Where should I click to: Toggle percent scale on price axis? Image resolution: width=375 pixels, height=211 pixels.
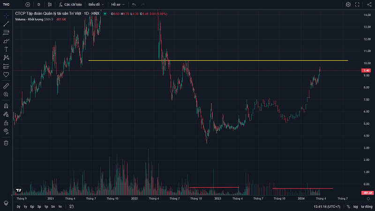pyautogui.click(x=348, y=206)
